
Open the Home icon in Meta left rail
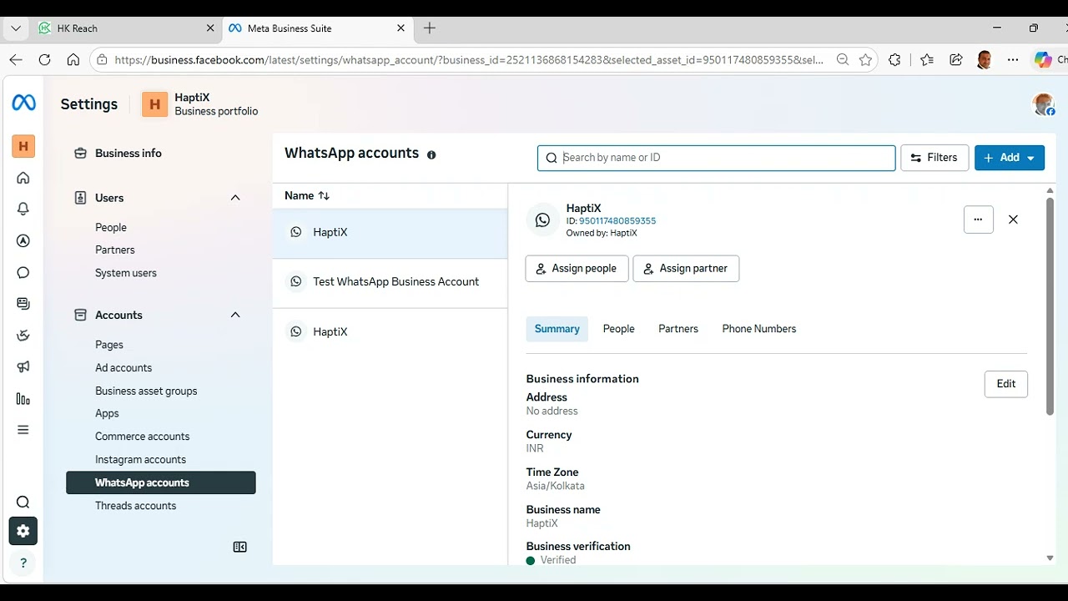pyautogui.click(x=23, y=178)
